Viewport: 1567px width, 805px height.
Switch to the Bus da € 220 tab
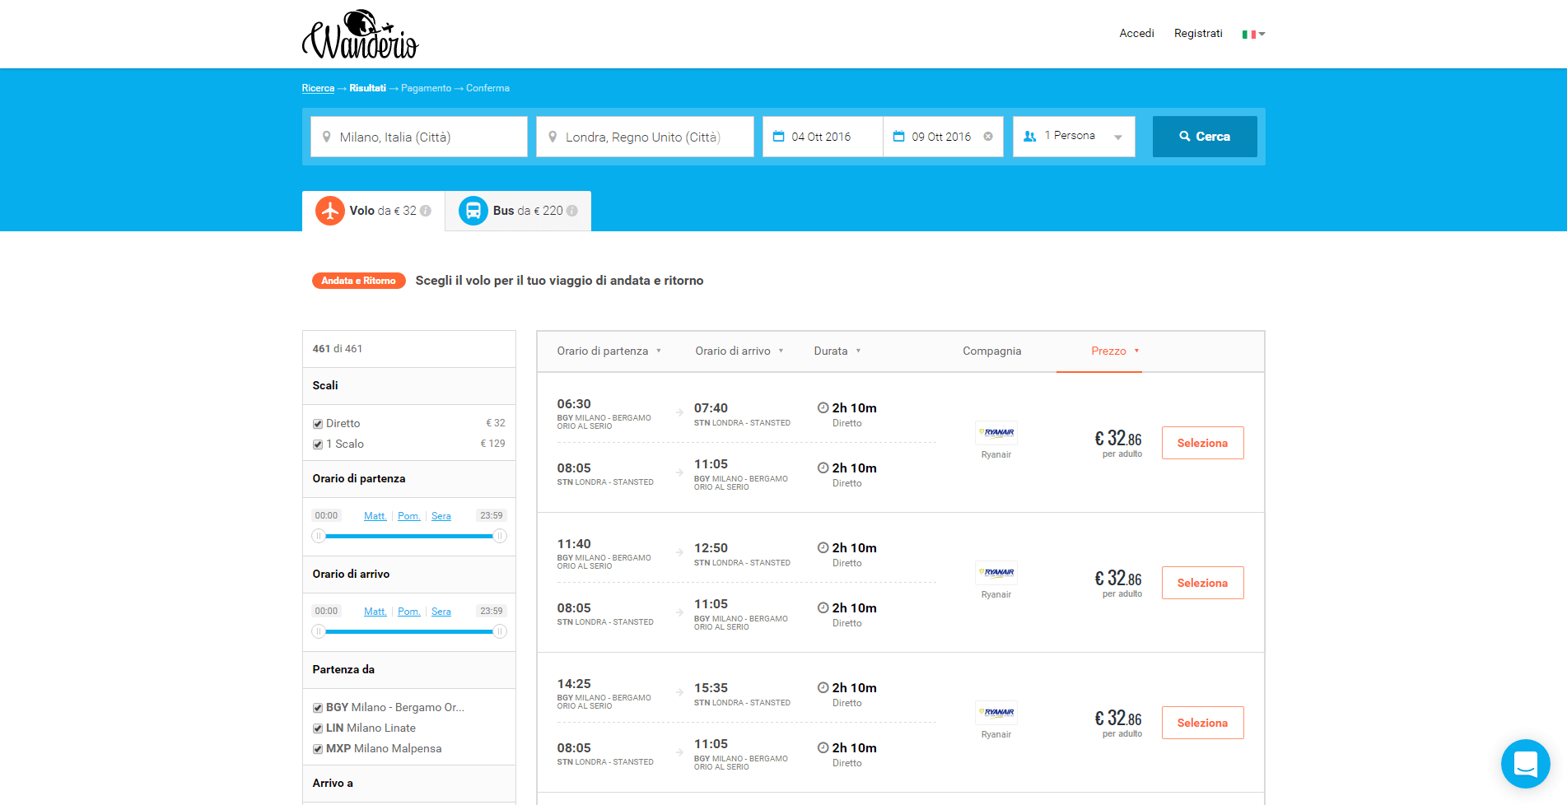tap(518, 211)
